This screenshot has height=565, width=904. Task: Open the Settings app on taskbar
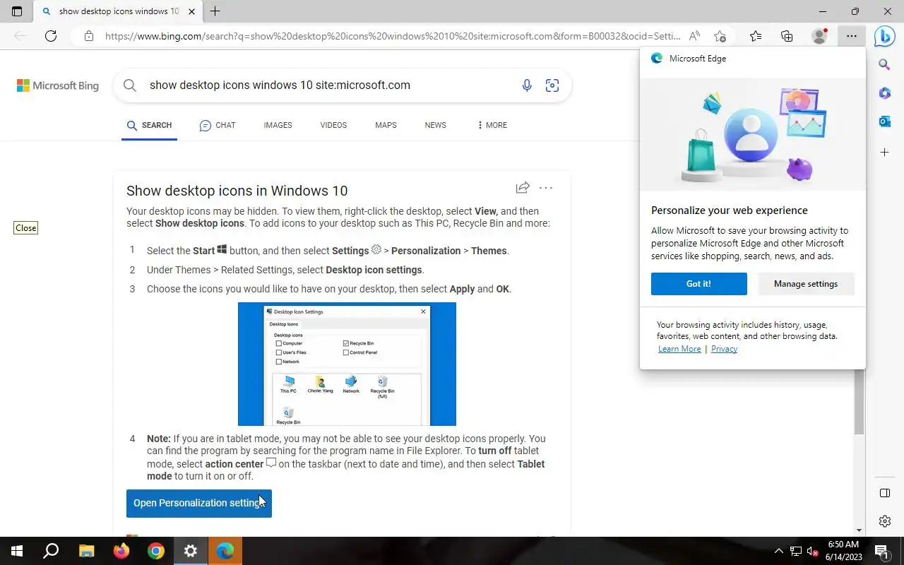point(191,551)
